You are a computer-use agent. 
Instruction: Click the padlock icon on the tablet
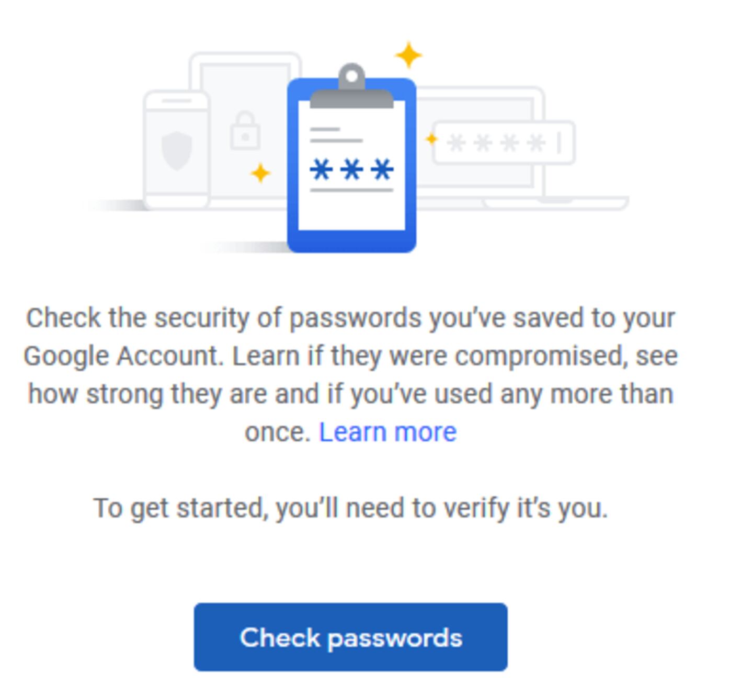tap(245, 131)
